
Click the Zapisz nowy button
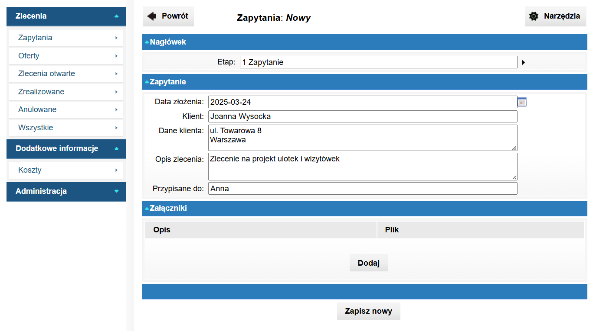[x=368, y=311]
